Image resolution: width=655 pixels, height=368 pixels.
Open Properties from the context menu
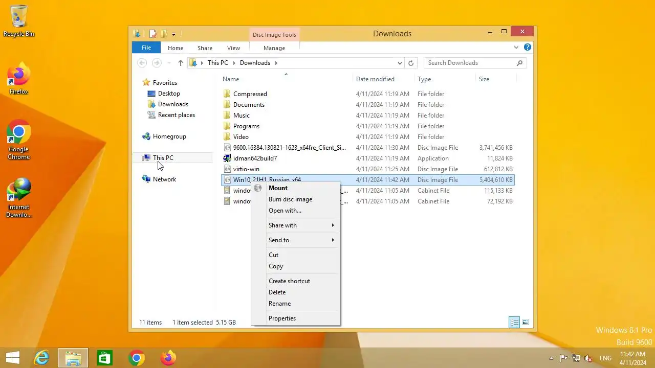tap(295, 318)
